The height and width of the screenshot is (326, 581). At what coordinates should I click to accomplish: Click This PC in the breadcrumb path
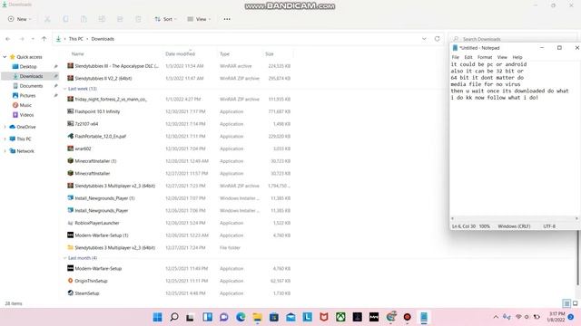(76, 39)
